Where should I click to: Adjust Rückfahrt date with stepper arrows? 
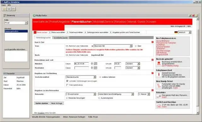point(92,68)
